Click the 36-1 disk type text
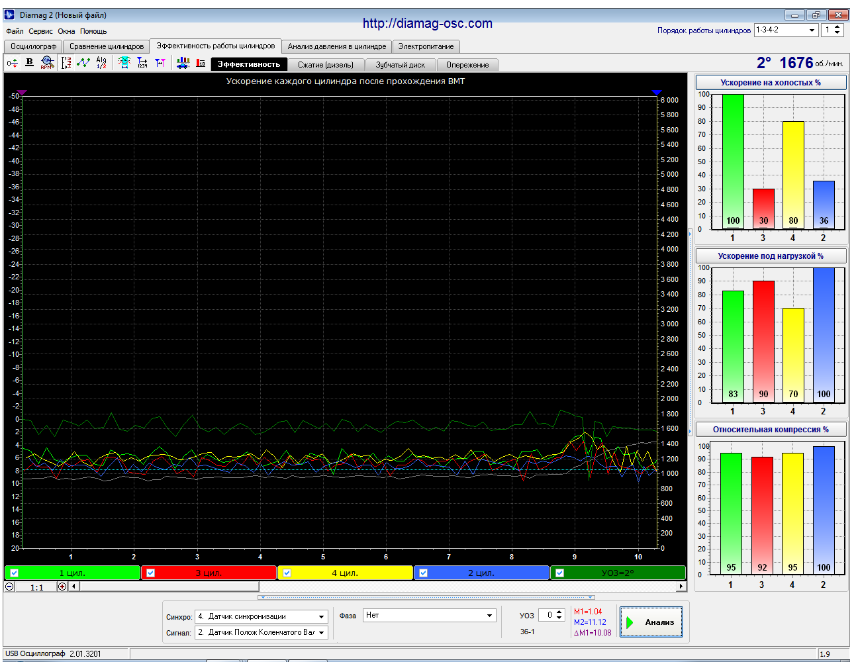858x662 pixels. 528,632
